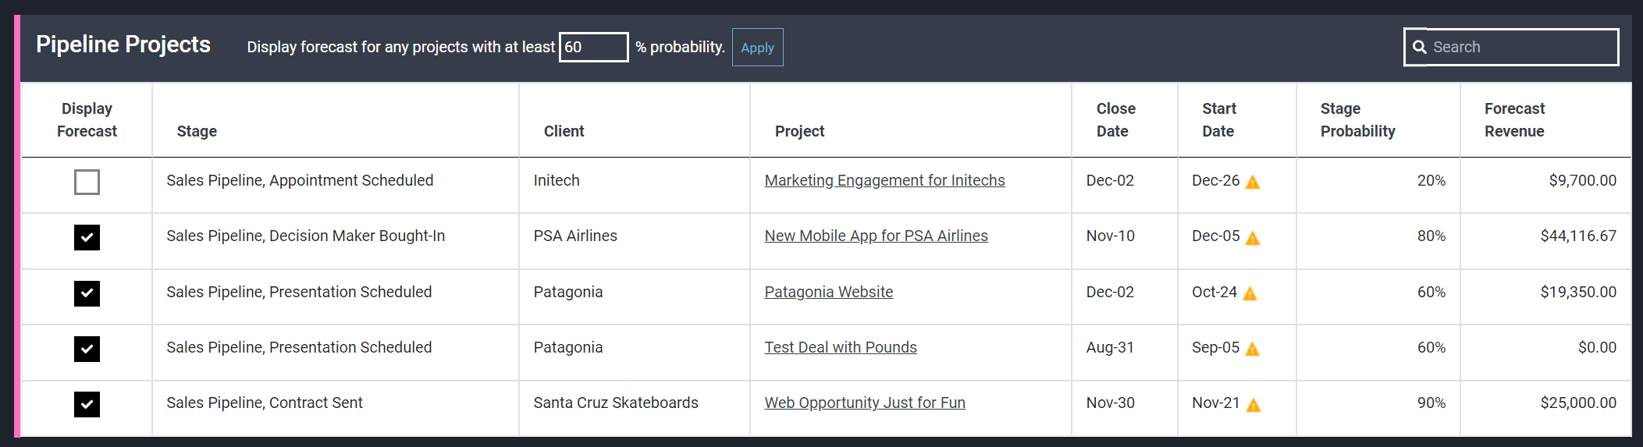1643x447 pixels.
Task: Click warning icon beside Dec-26 start date
Action: (x=1253, y=182)
